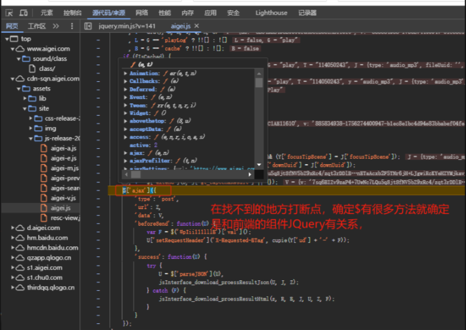Expand the Callbacks property in popup
The height and width of the screenshot is (330, 466).
125,81
